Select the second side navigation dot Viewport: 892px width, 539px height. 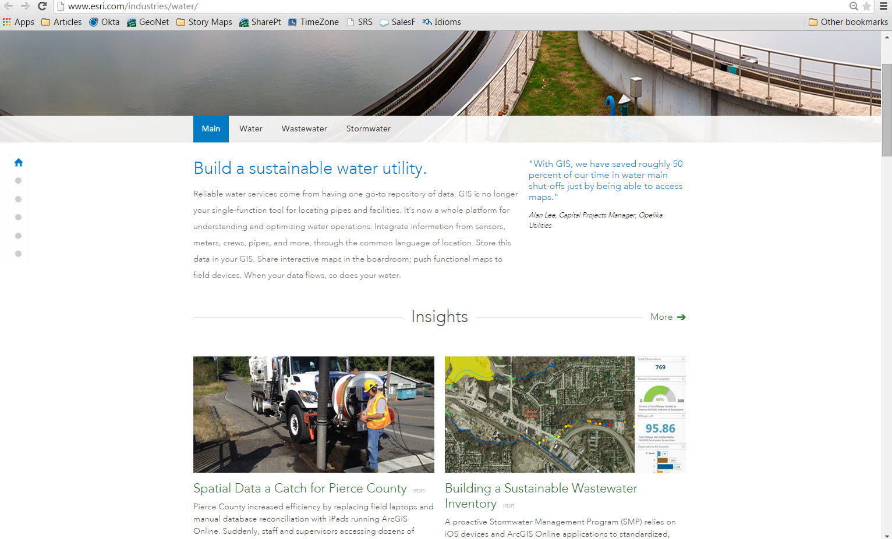19,199
